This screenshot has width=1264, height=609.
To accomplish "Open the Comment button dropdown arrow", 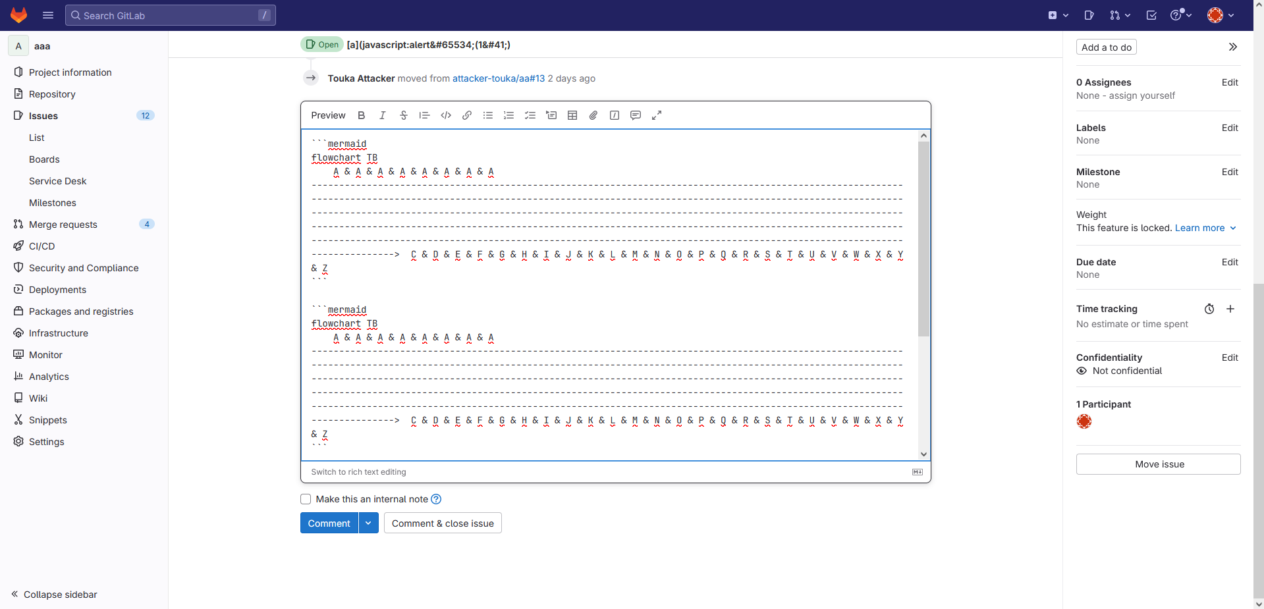I will (x=368, y=523).
